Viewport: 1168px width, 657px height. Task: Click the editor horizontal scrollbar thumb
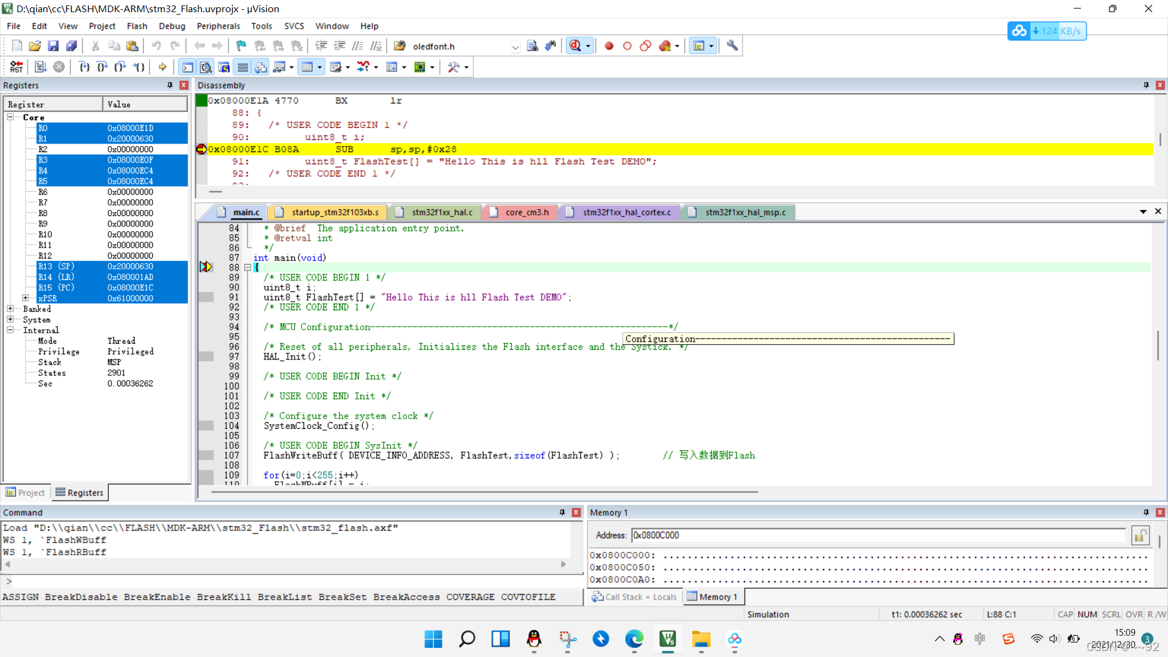[484, 492]
